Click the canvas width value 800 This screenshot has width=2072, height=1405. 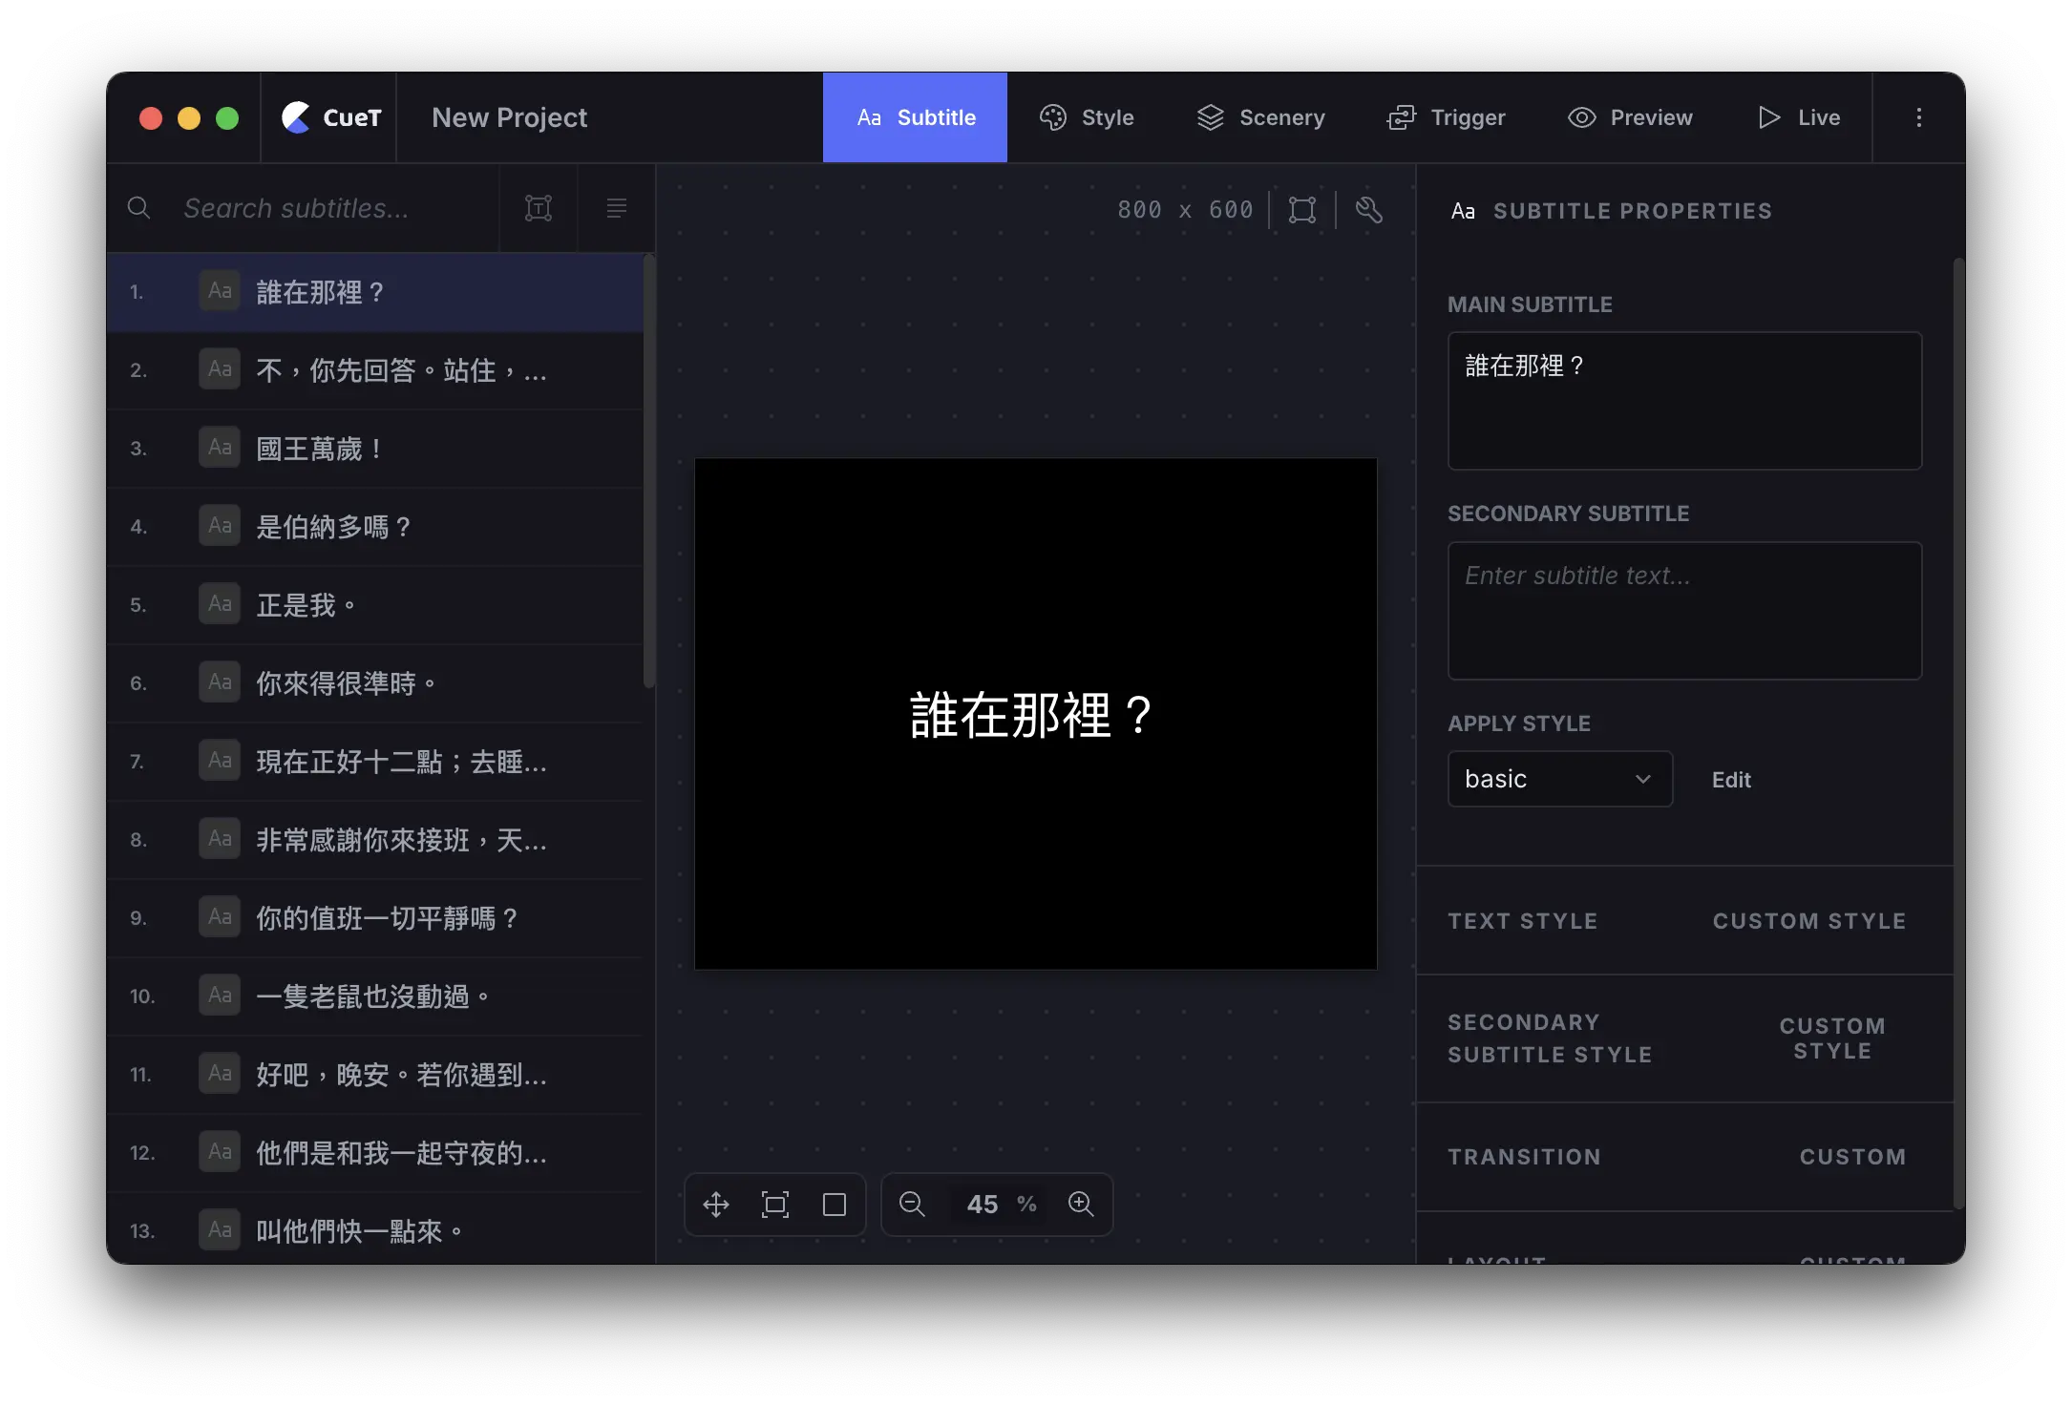1140,210
